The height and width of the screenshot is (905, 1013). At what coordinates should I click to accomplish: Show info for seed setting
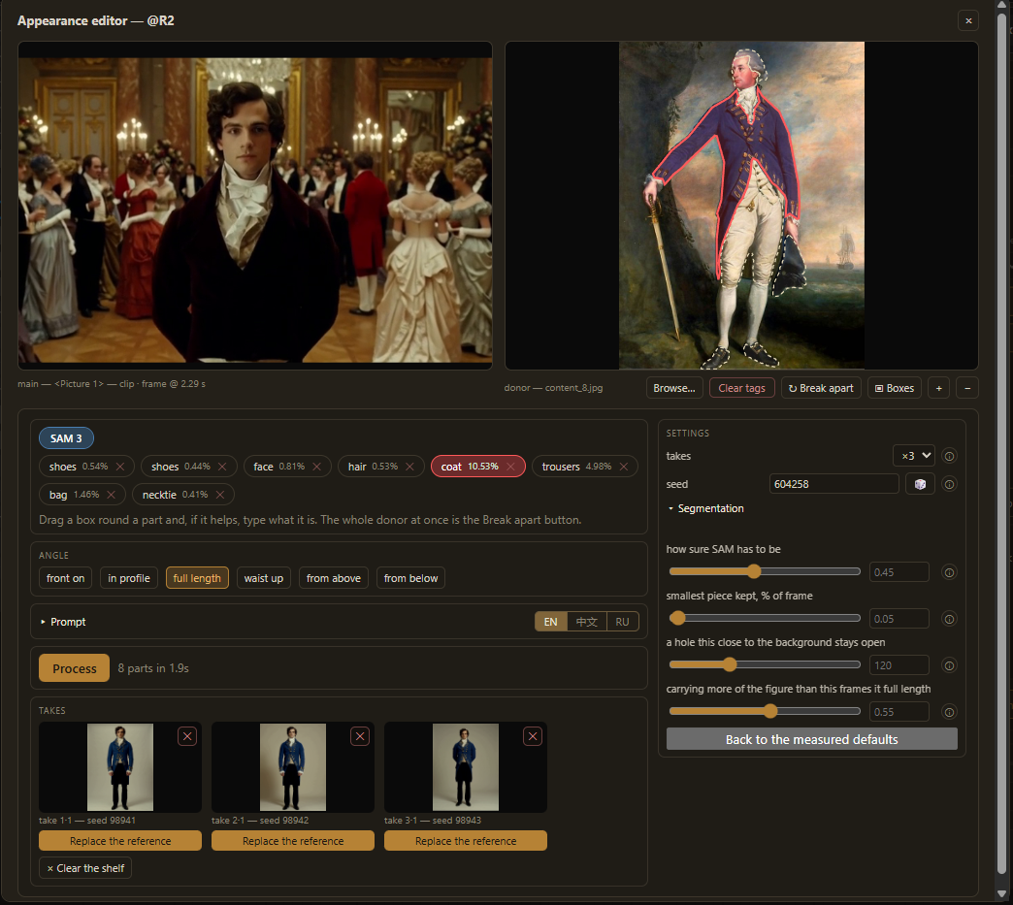click(x=949, y=484)
